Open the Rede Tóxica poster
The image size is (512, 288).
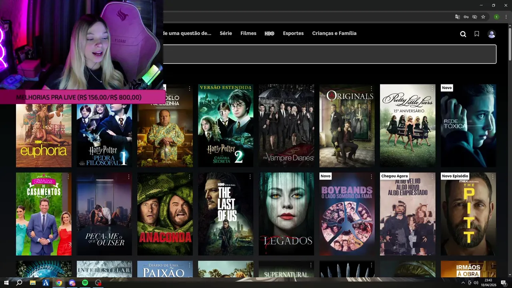tap(468, 126)
